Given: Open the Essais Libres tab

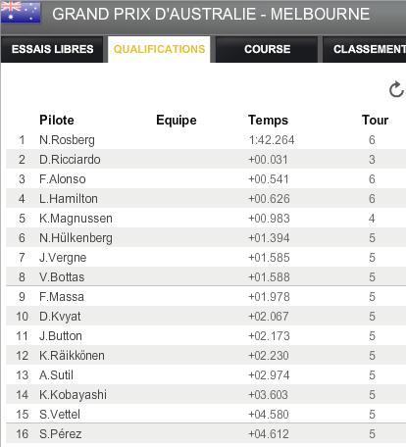Looking at the screenshot, I should 52,49.
